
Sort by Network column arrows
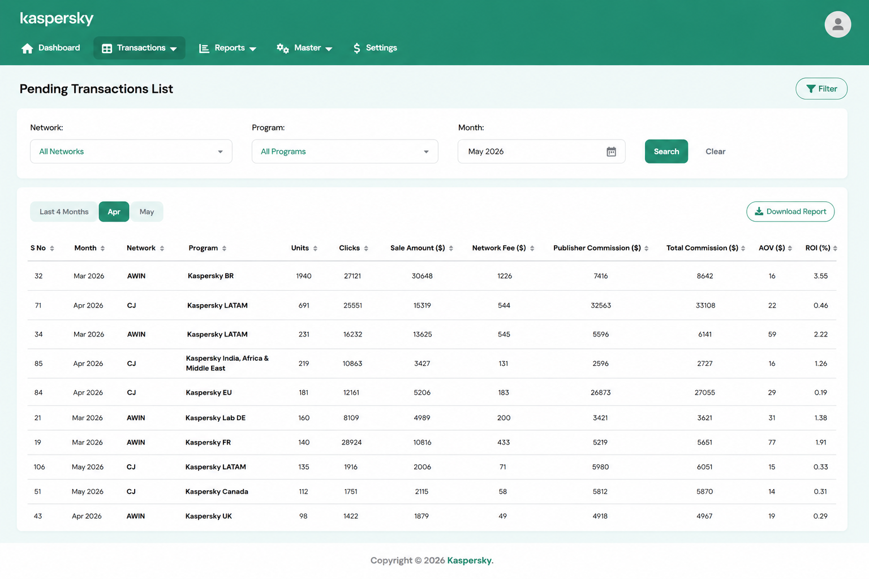coord(162,248)
